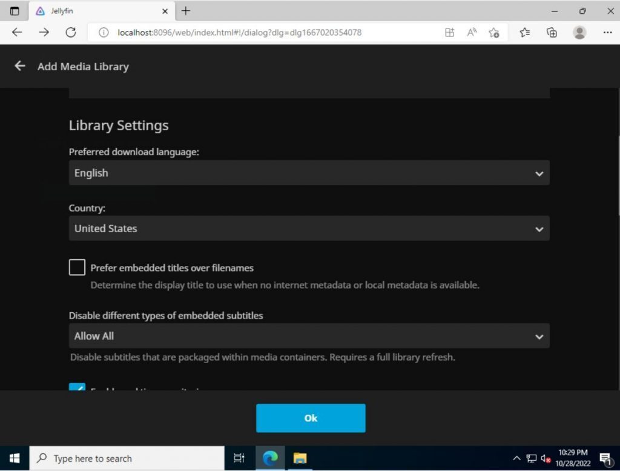Open the Edge settings menu
This screenshot has width=620, height=471.
pyautogui.click(x=607, y=32)
